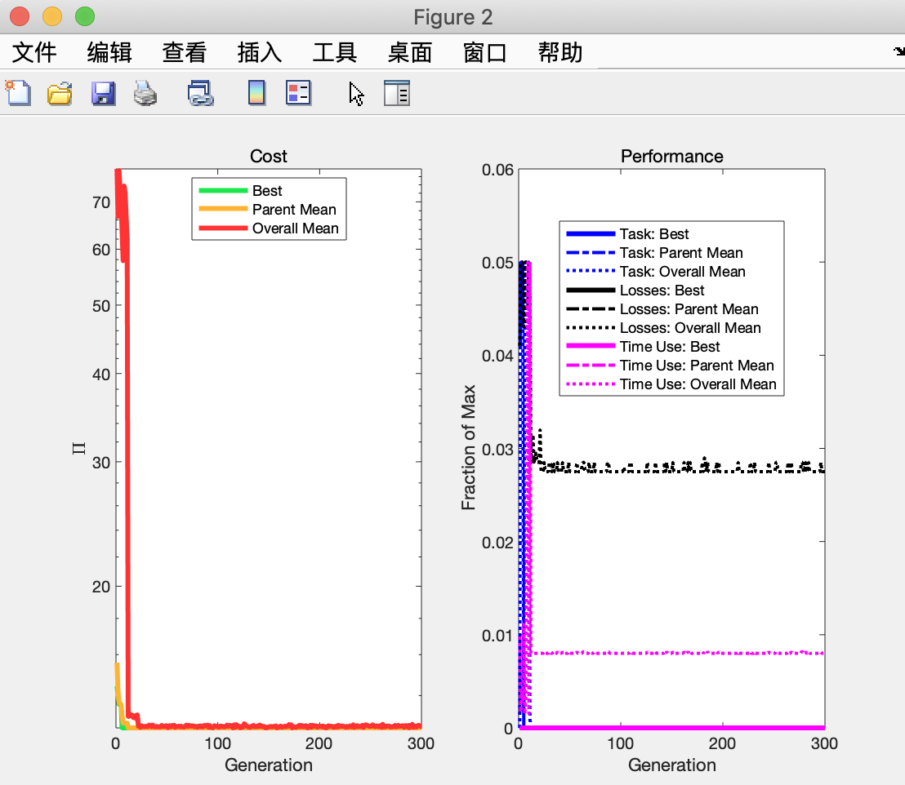Viewport: 905px width, 785px height.
Task: Click the green zoom window button
Action: click(85, 16)
